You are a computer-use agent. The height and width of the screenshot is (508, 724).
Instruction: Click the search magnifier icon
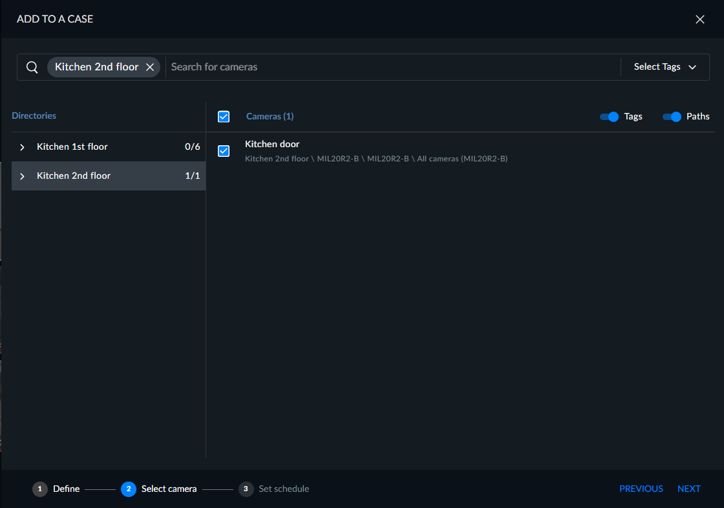click(x=32, y=67)
